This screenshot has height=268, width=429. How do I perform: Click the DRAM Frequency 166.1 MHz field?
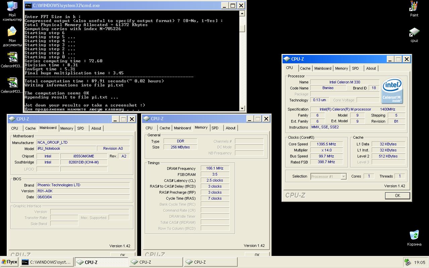click(x=215, y=168)
